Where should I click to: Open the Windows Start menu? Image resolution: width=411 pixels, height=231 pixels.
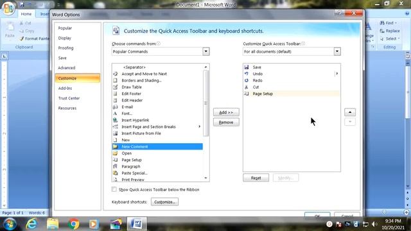(x=10, y=224)
